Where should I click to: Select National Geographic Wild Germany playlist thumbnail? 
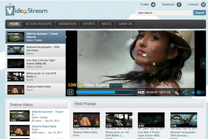point(16,50)
